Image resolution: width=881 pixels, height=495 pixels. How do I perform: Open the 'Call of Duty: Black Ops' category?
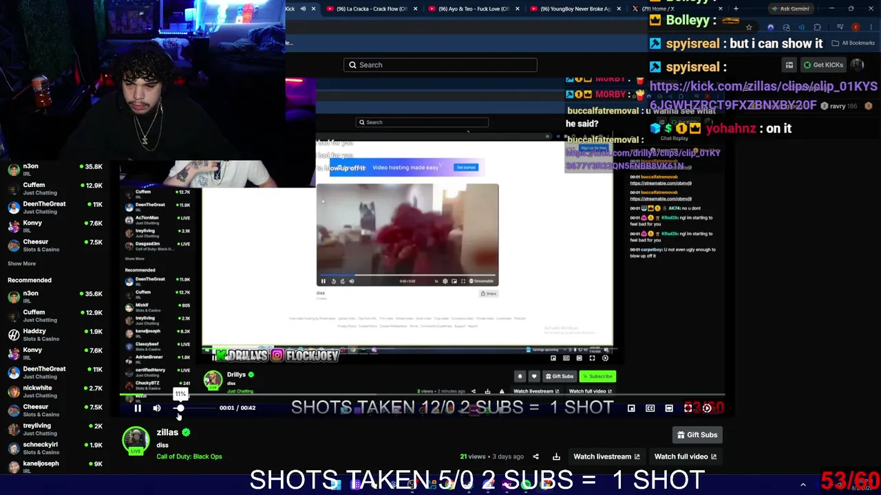point(189,456)
